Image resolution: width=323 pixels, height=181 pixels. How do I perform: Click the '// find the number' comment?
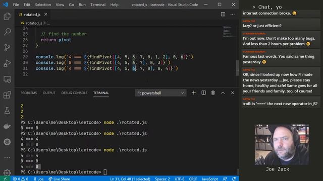[64, 34]
